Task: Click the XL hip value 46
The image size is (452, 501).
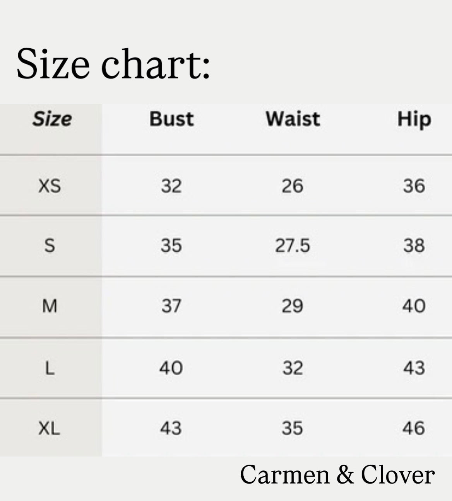Action: click(x=414, y=428)
